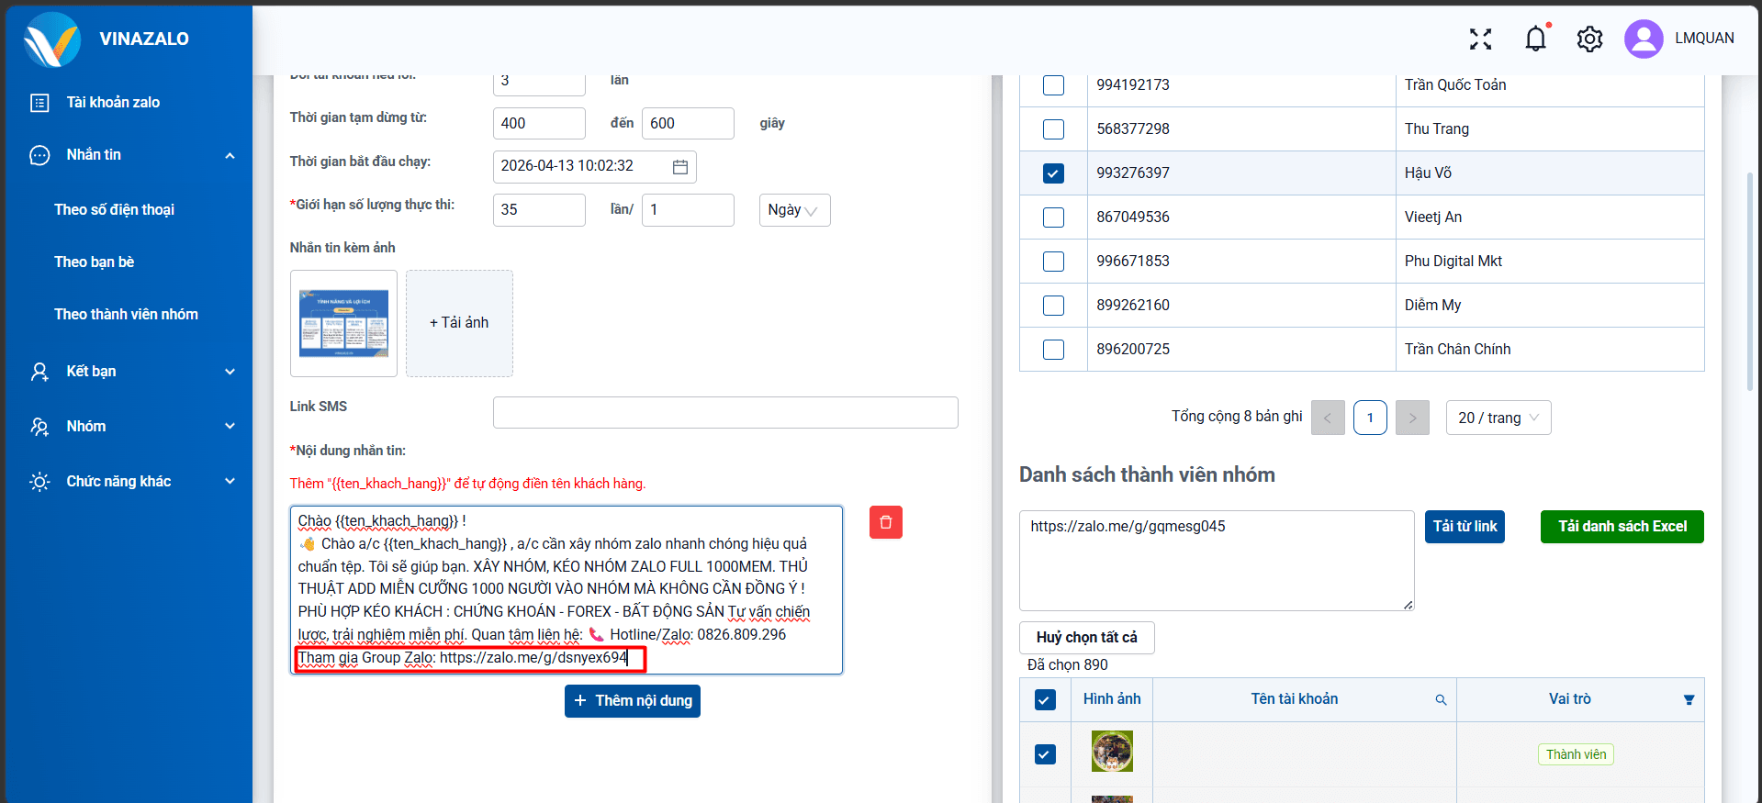Screen dimensions: 1762x803
Task: Go to previous page arrow
Action: [1328, 418]
